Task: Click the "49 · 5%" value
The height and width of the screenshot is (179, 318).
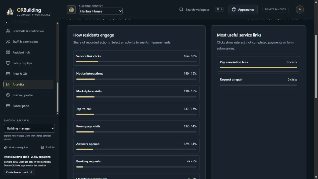Action: pyautogui.click(x=192, y=161)
